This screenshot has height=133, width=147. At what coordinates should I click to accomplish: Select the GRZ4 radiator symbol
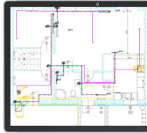115,52
